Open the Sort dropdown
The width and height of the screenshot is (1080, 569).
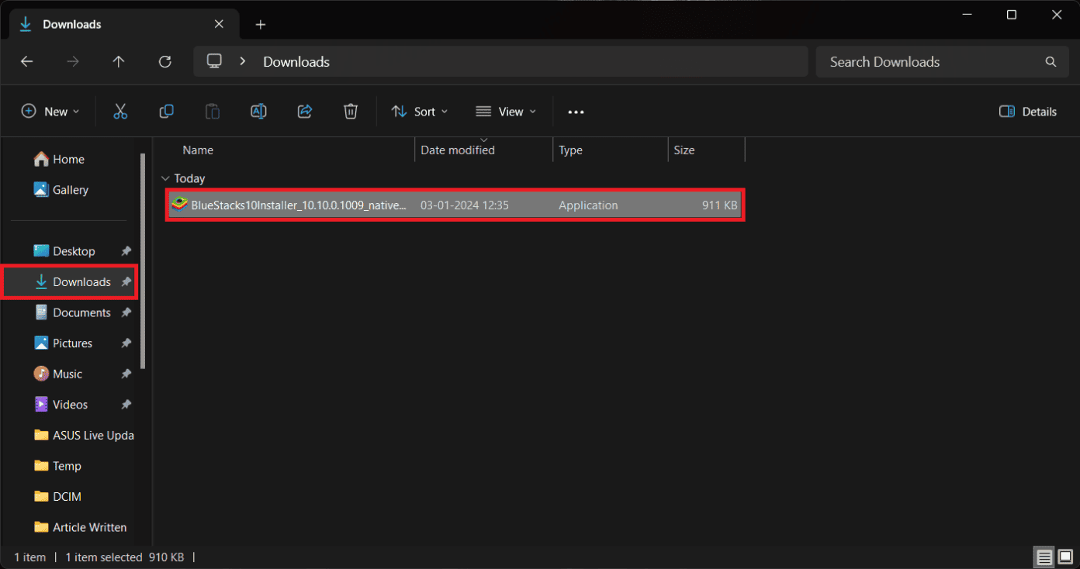click(x=419, y=111)
